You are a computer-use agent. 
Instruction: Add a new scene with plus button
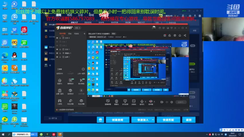[x=84, y=33]
